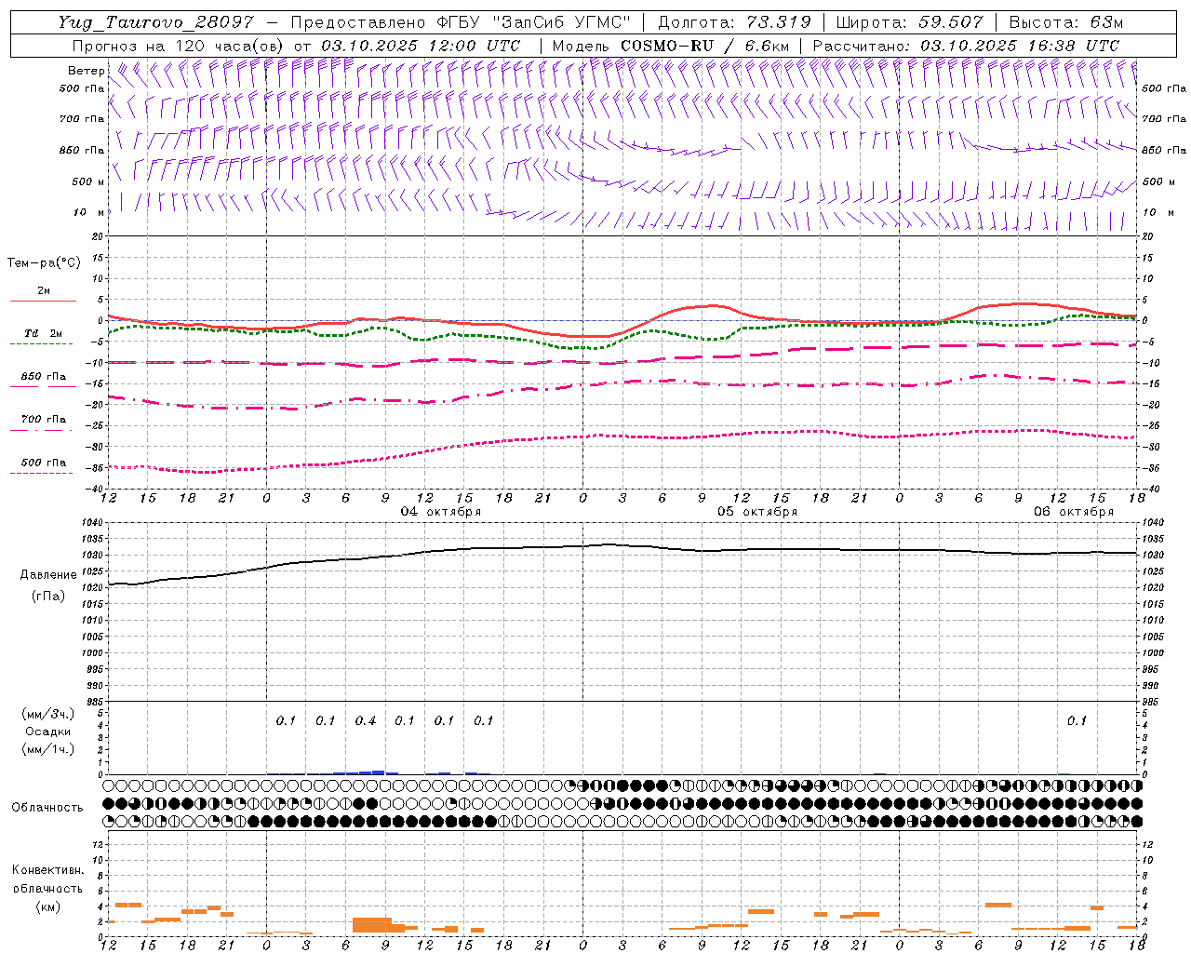Click the 0.4 precipitation amount value
The image size is (1191, 953).
coord(366,720)
